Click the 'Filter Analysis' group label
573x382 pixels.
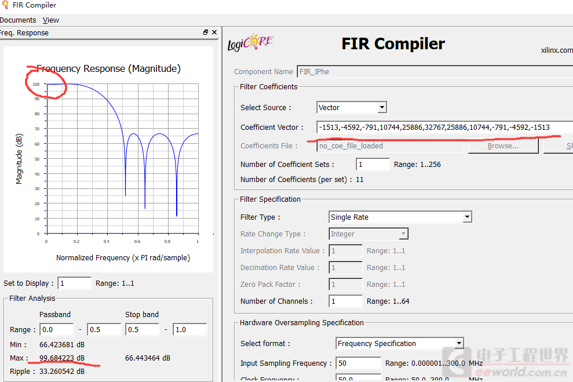coord(32,299)
